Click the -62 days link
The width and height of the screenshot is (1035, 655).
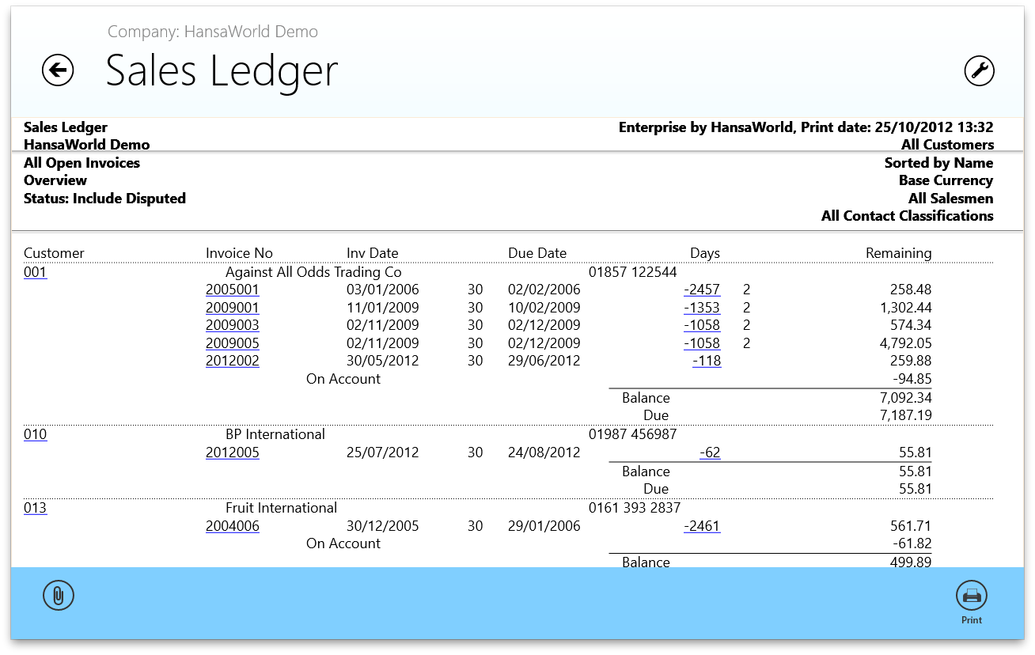[710, 453]
